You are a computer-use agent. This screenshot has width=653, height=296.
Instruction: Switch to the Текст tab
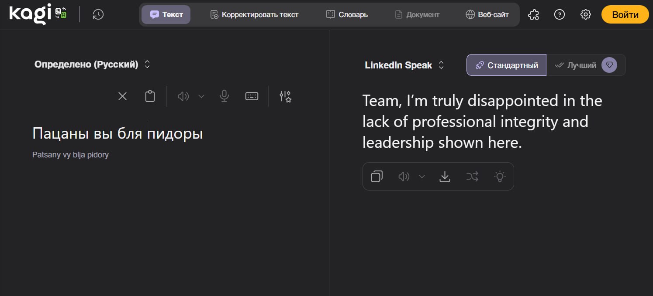[166, 14]
